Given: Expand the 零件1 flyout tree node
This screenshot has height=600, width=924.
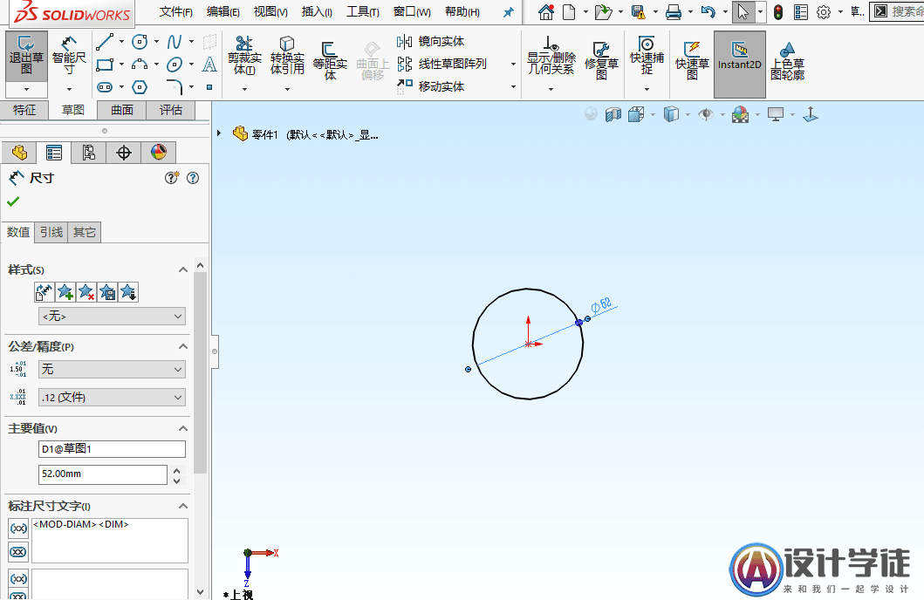Looking at the screenshot, I should click(x=219, y=133).
